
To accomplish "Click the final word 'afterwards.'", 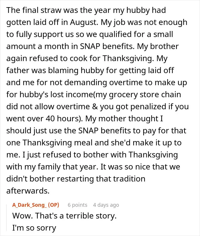I will (x=28, y=191).
